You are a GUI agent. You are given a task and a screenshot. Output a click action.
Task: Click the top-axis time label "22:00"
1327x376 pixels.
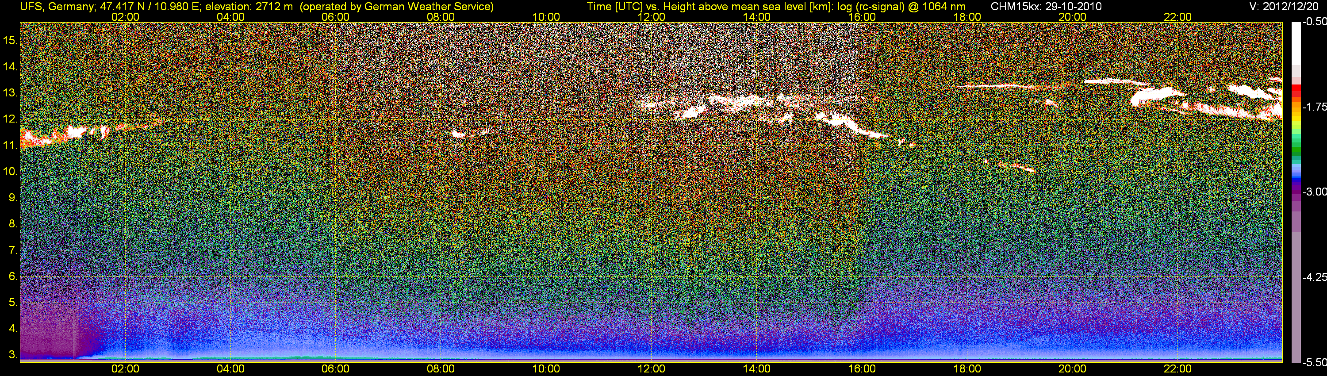pos(1177,17)
